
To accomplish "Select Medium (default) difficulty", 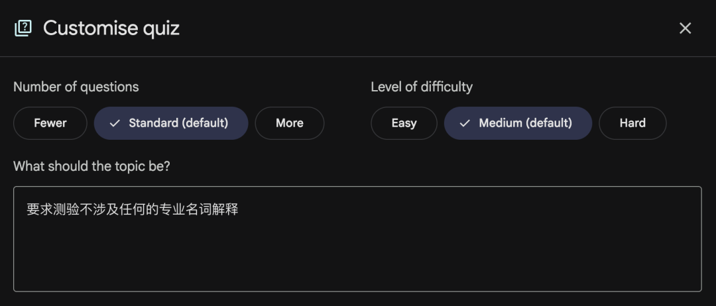I will [518, 123].
